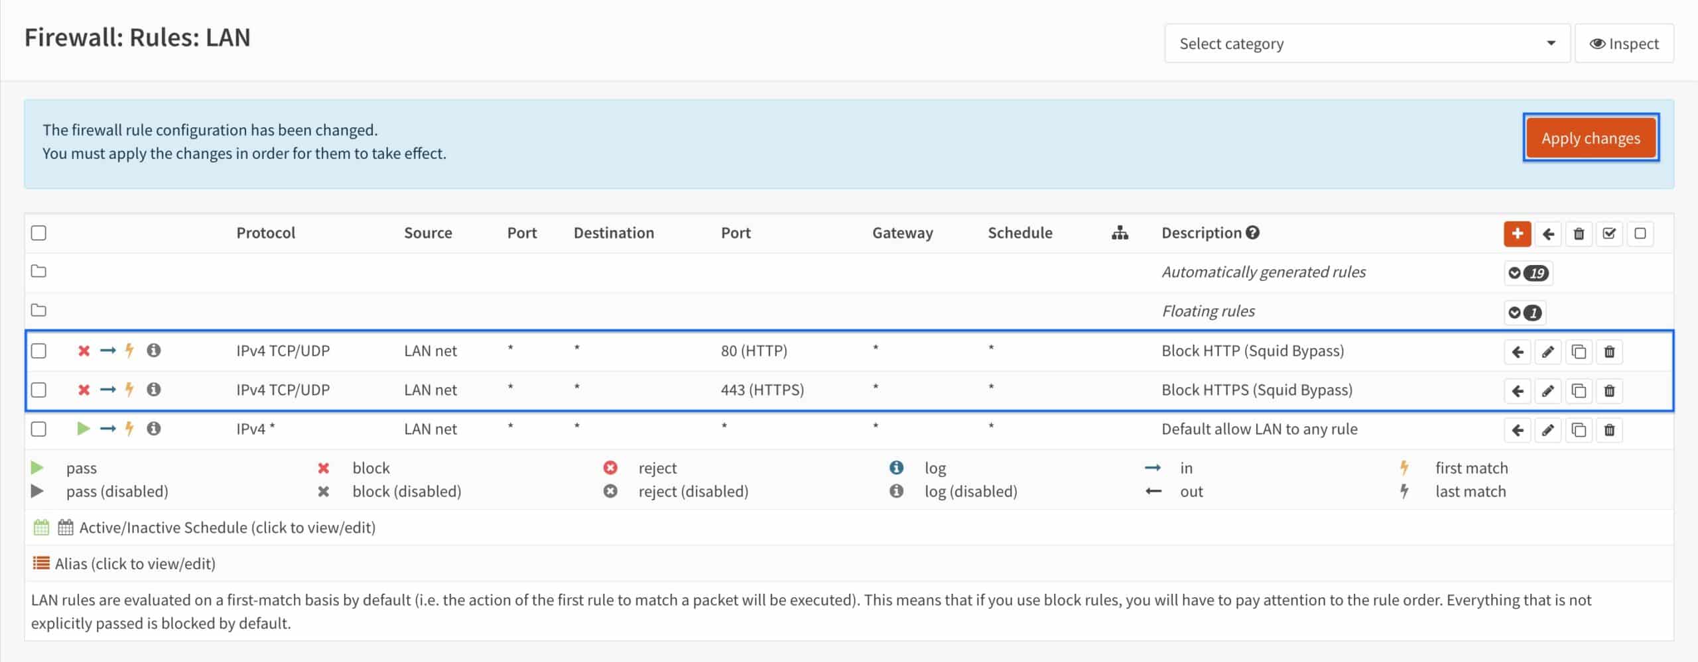1698x662 pixels.
Task: Open the Alias view/edit list icon
Action: pyautogui.click(x=41, y=563)
